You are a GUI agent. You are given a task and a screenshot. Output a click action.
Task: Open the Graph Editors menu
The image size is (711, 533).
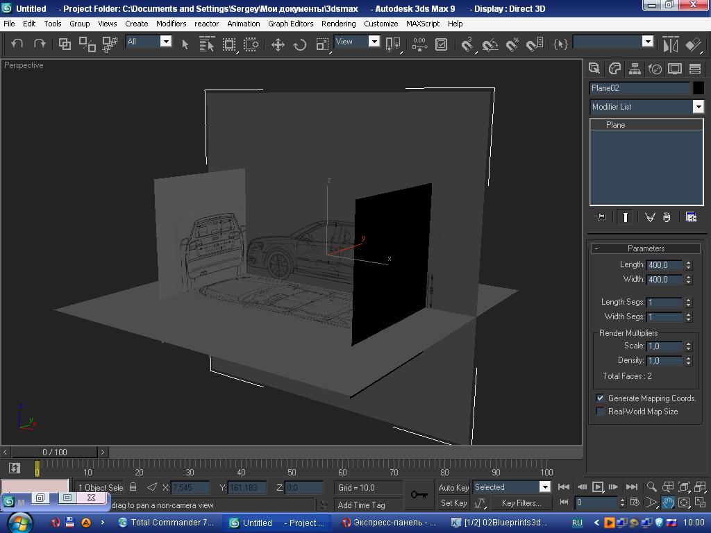pyautogui.click(x=290, y=24)
